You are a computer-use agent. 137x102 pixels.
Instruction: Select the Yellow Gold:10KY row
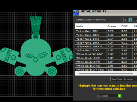106,35
